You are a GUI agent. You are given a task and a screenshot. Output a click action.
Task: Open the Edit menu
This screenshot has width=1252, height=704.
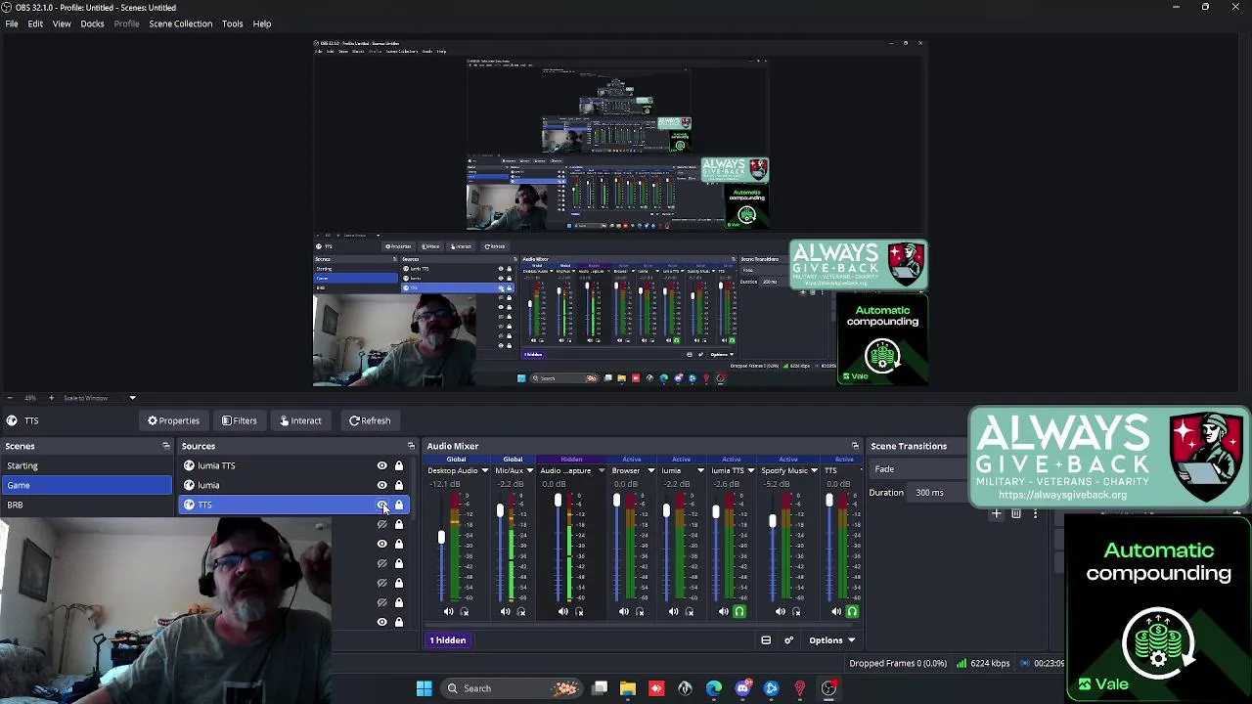pos(35,23)
